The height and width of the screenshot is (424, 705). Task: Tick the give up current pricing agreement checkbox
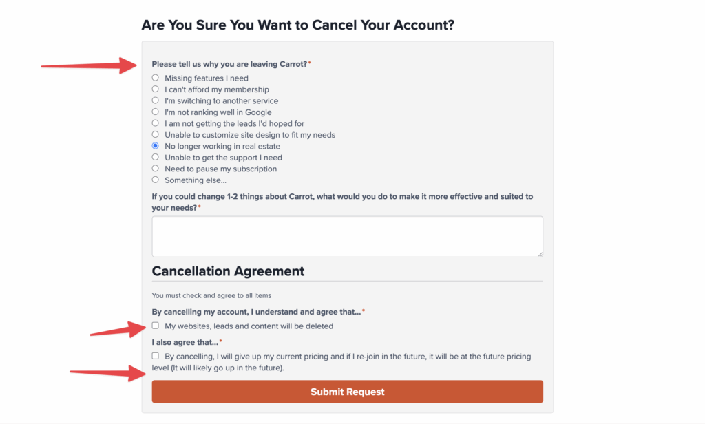[156, 356]
